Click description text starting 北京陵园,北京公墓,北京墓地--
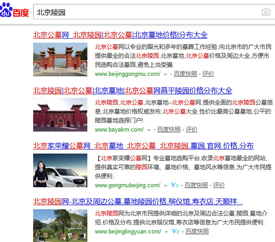 pyautogui.click(x=184, y=111)
